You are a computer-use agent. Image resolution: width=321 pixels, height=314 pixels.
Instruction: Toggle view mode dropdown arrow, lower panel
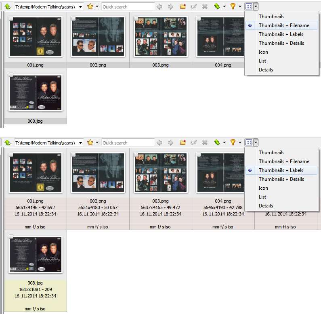[256, 142]
